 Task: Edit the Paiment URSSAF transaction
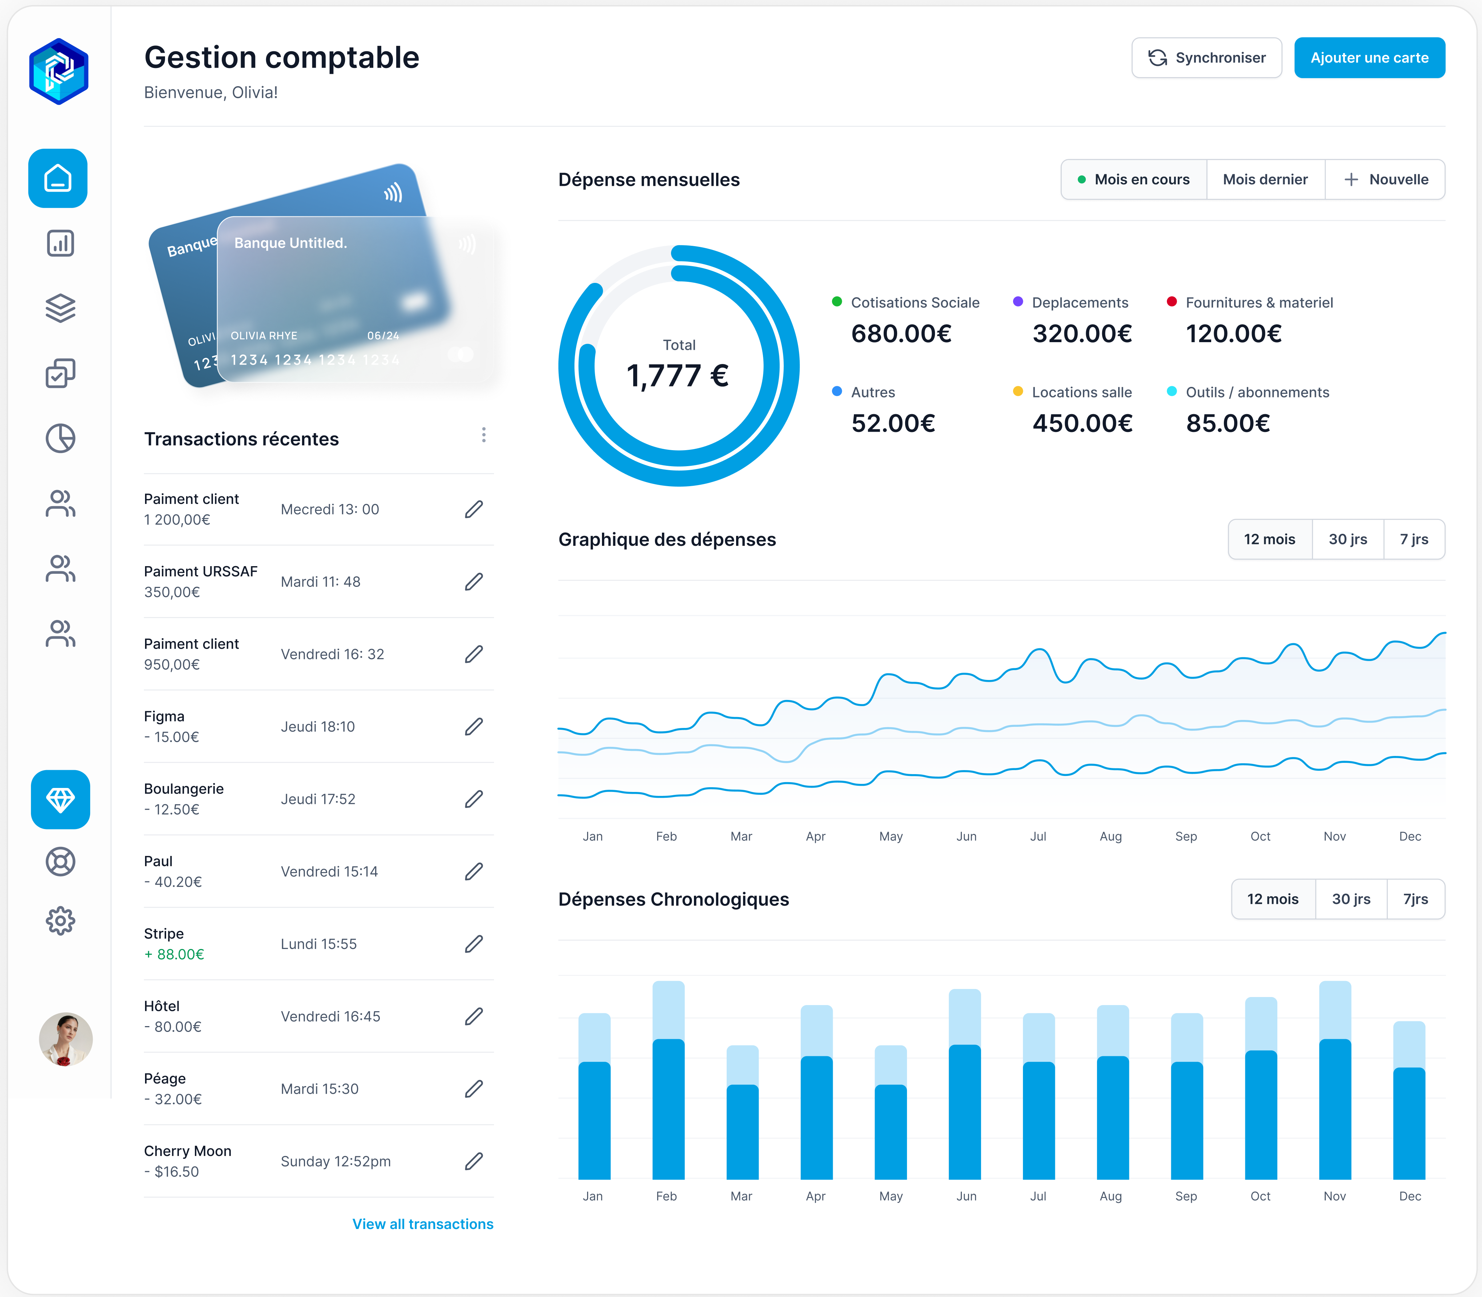click(473, 582)
